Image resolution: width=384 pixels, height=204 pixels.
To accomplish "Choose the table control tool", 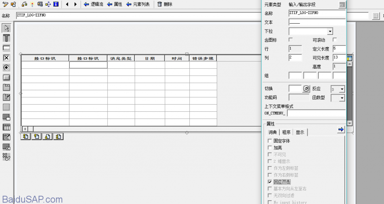I will tap(6, 127).
